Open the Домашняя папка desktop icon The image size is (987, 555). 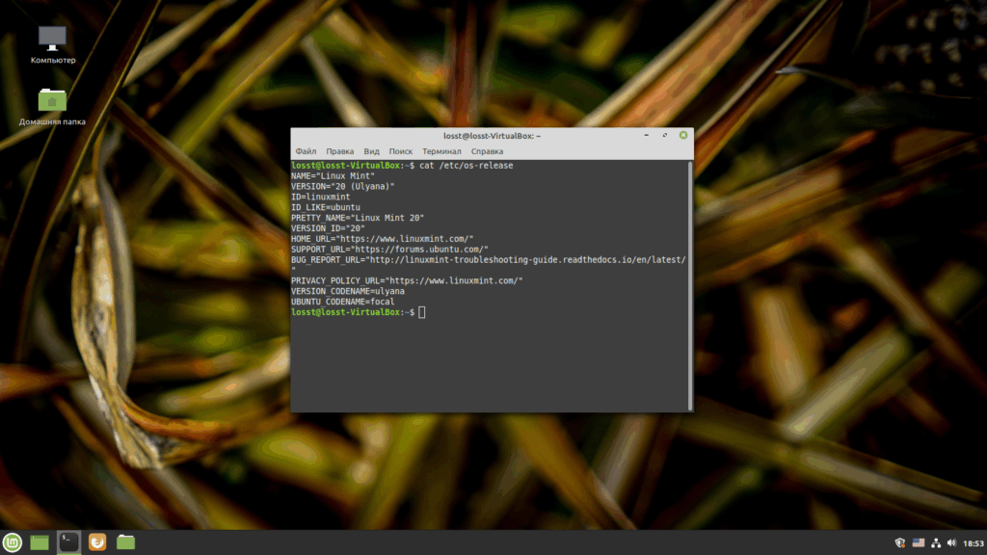point(52,106)
